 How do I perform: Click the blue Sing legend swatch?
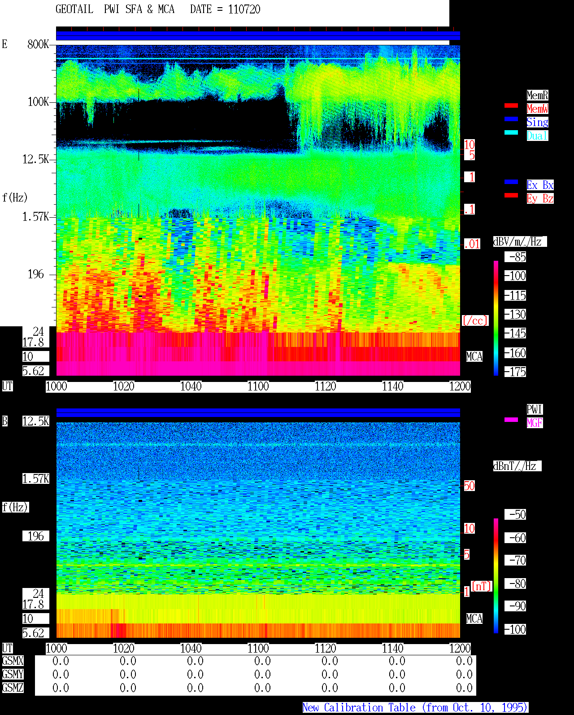(511, 119)
